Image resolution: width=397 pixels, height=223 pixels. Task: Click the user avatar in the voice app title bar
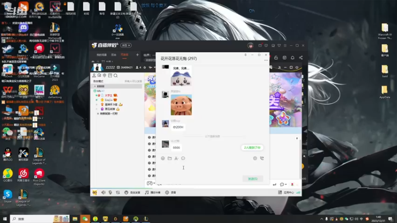pyautogui.click(x=250, y=46)
